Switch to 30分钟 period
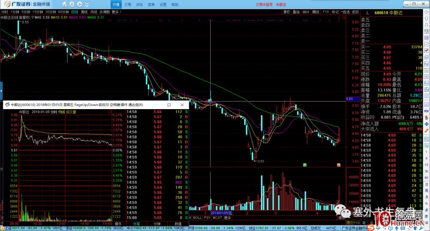 tap(51, 12)
